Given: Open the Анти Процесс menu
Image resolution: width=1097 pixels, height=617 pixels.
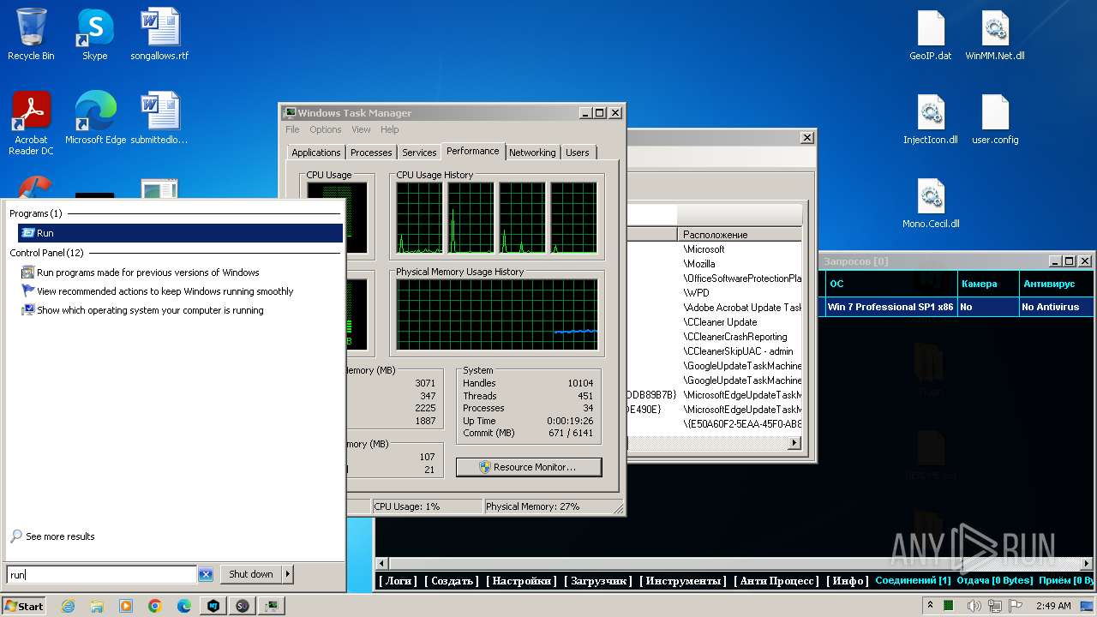Looking at the screenshot, I should pos(776,581).
